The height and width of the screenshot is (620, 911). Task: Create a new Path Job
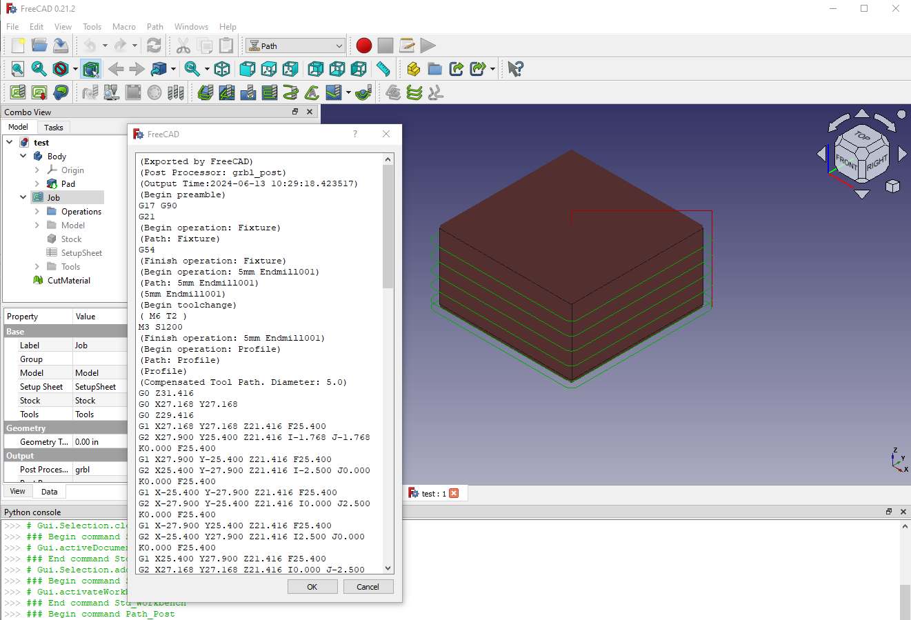[18, 92]
